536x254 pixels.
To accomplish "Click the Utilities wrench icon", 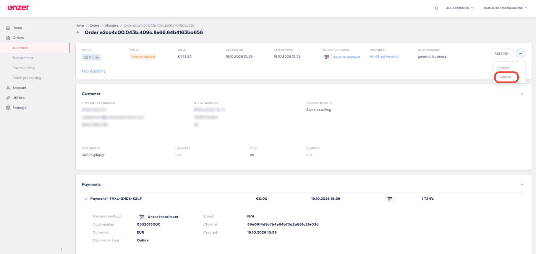I will [x=8, y=98].
